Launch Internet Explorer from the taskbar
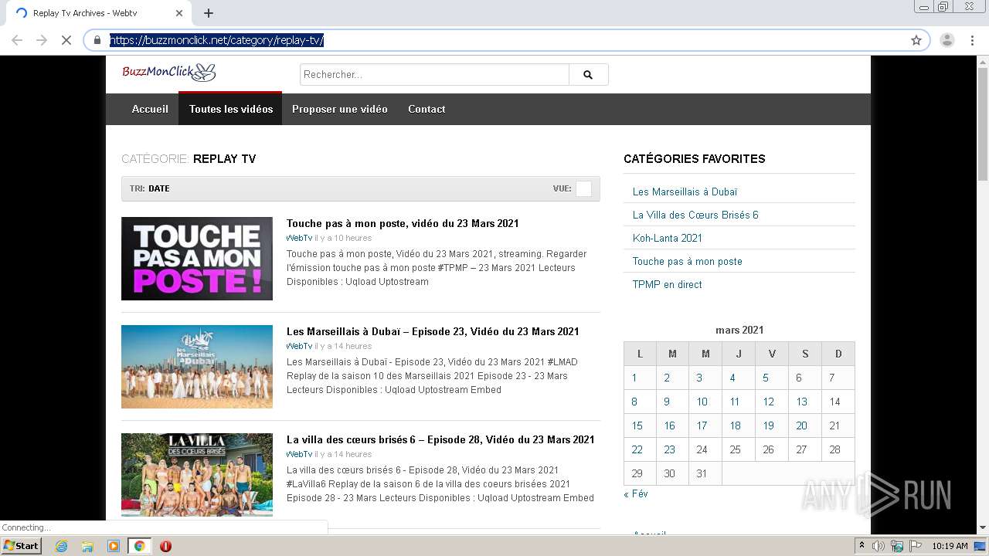 [x=61, y=546]
